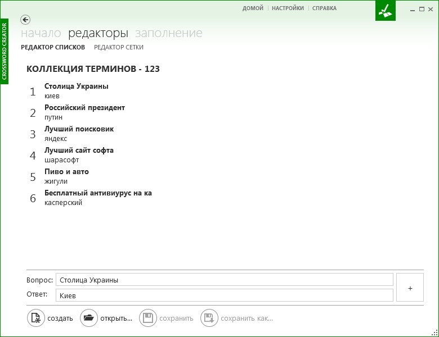
Task: Click the открыть... label
Action: pyautogui.click(x=116, y=318)
